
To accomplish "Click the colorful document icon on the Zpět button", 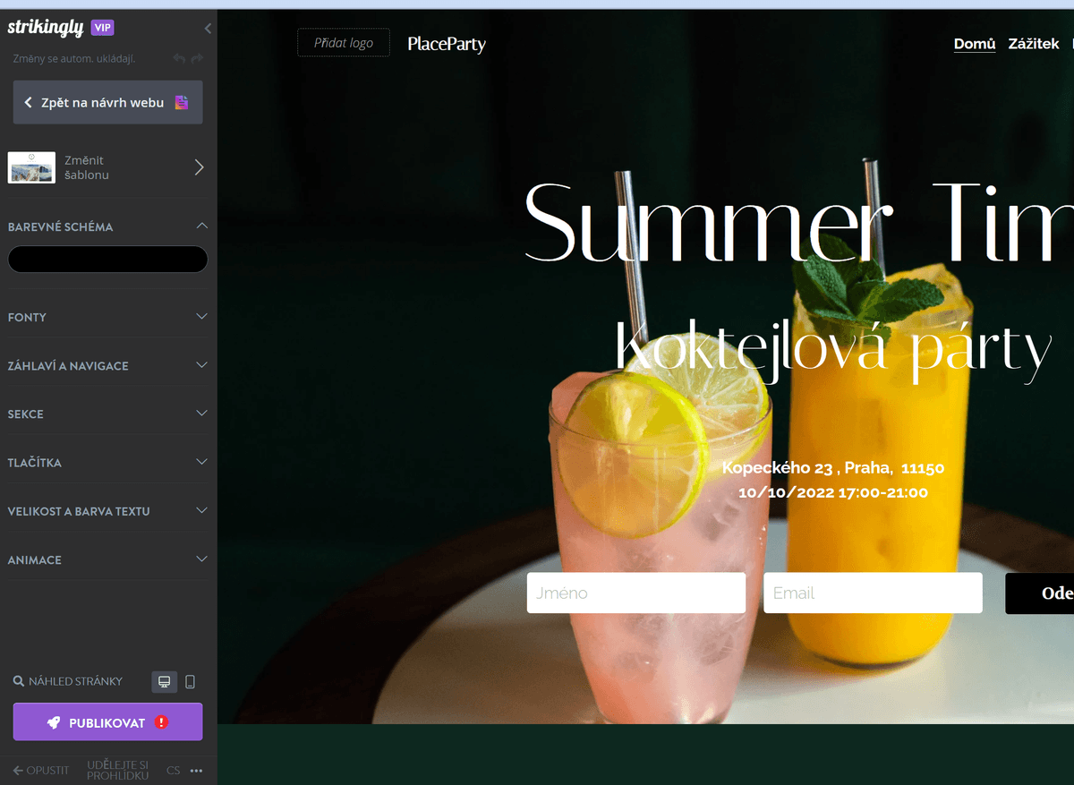I will pos(182,102).
